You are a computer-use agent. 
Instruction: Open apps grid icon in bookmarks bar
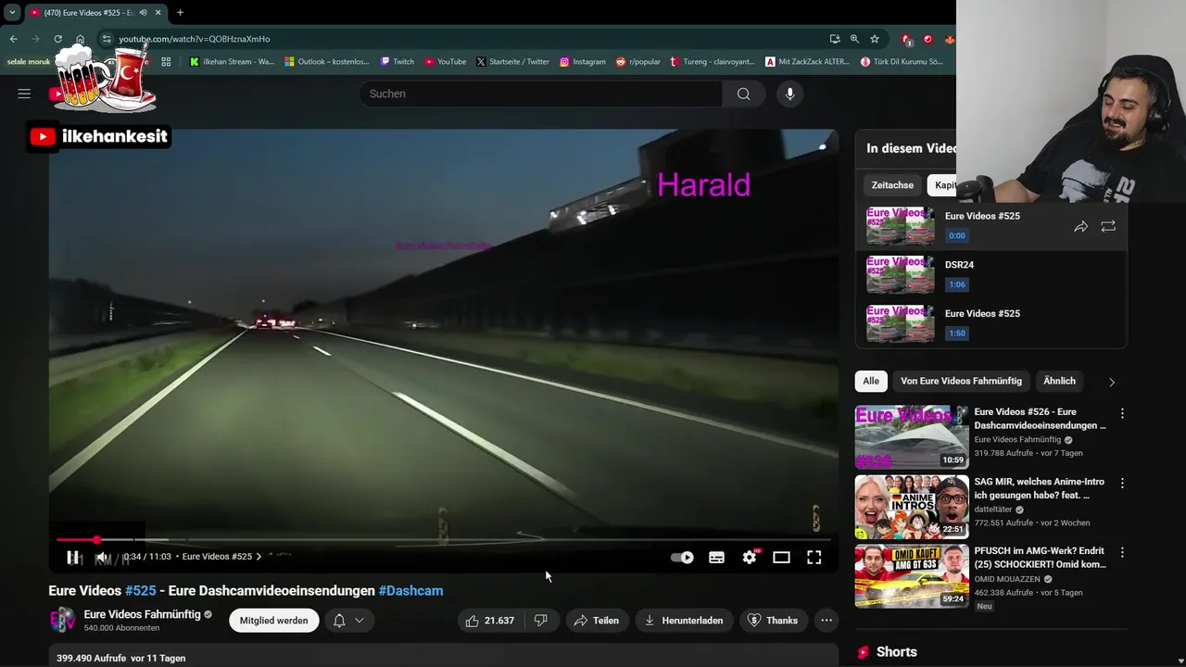[166, 62]
